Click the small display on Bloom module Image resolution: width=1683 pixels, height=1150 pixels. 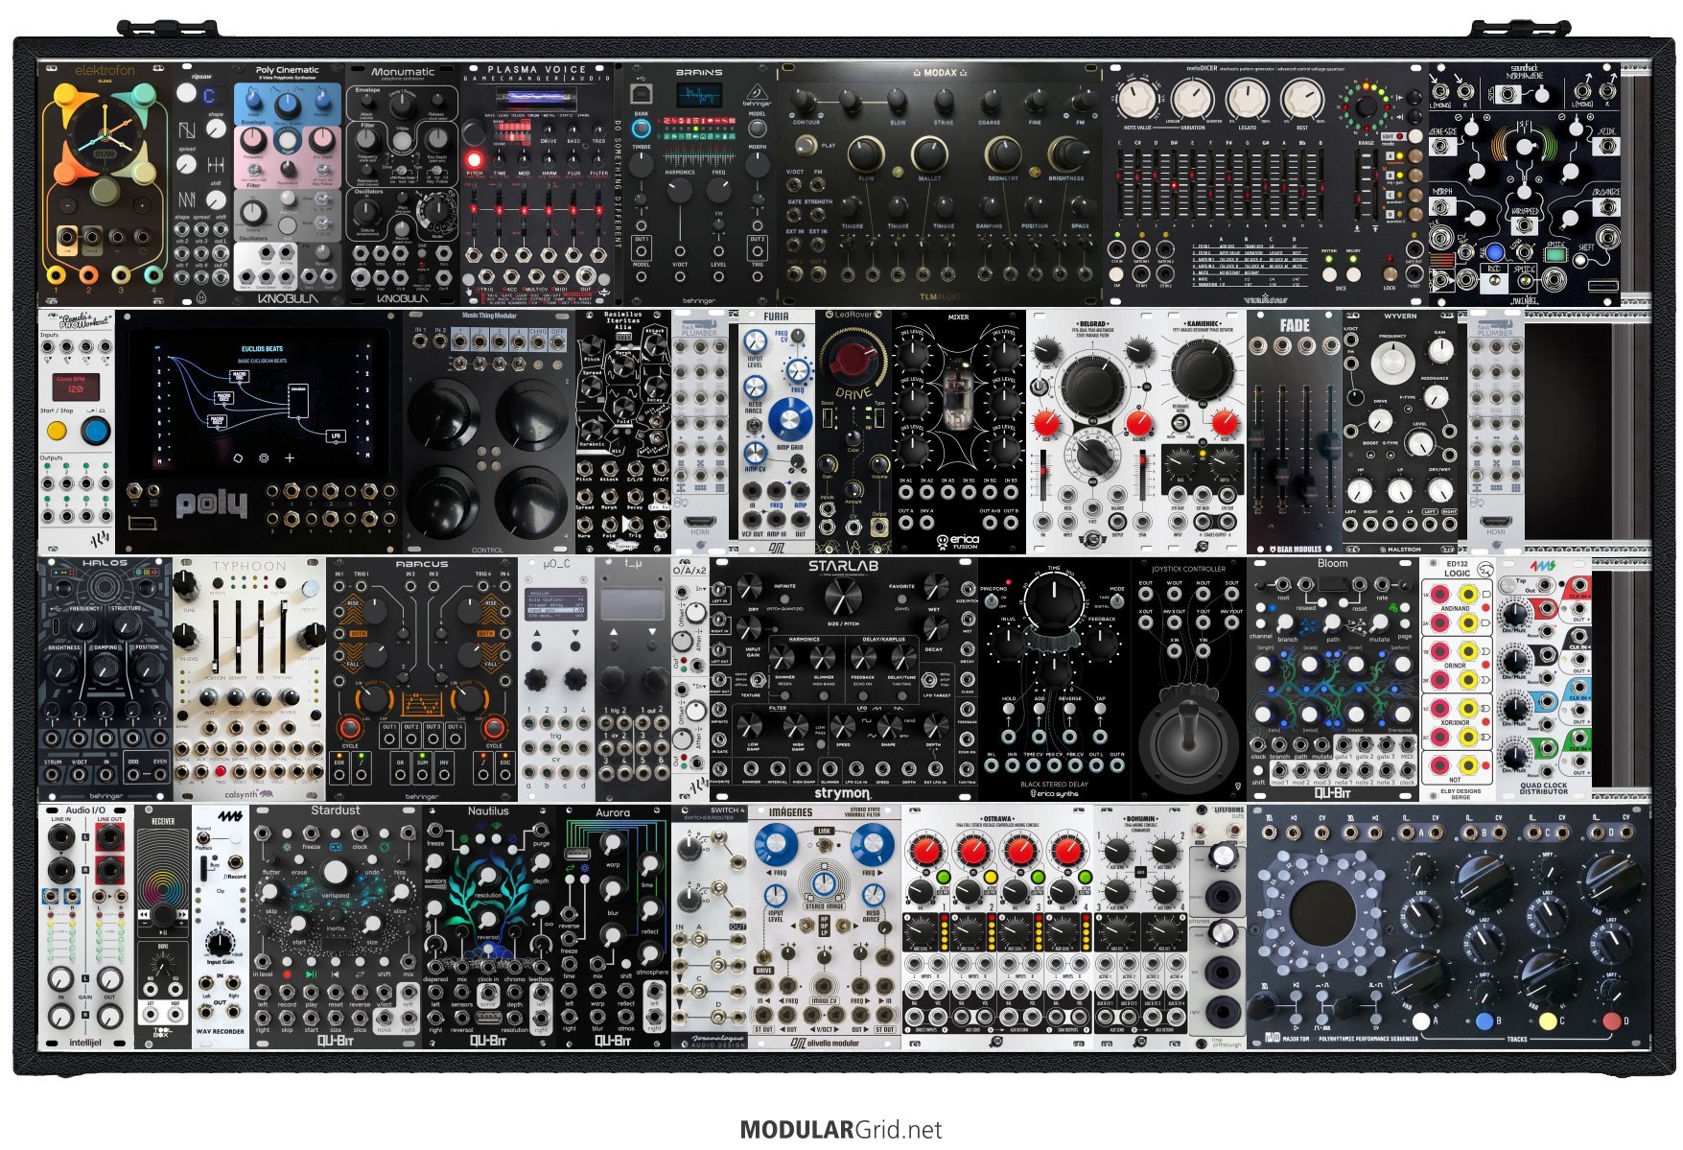1331,584
